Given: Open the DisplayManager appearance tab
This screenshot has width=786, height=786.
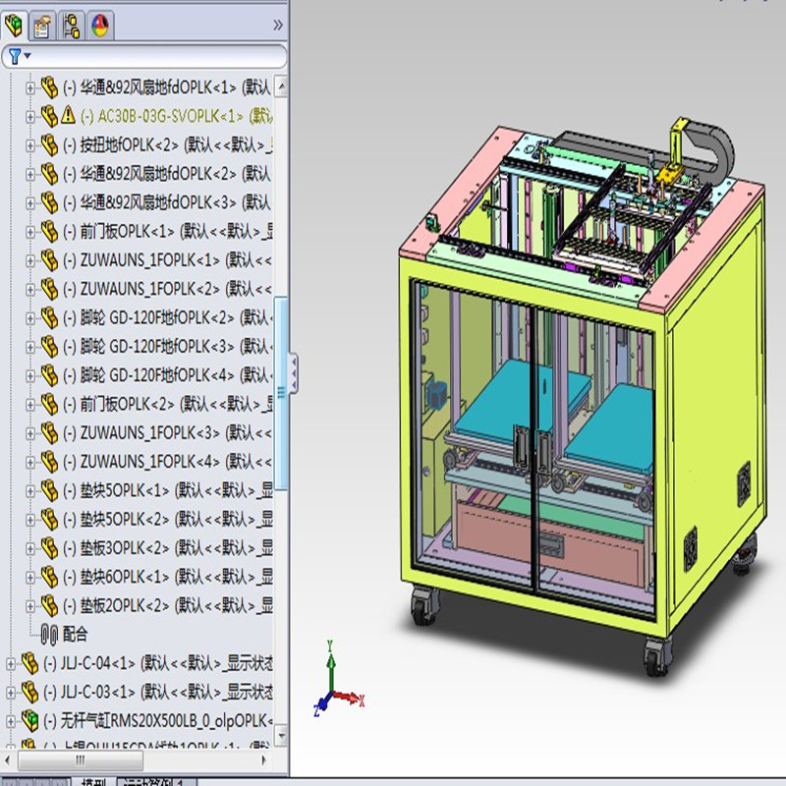Looking at the screenshot, I should coord(100,26).
